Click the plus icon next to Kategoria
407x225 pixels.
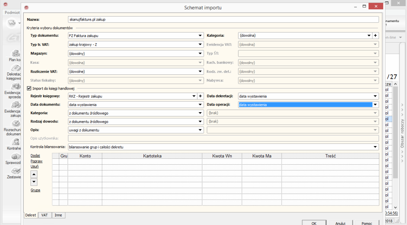(375, 35)
